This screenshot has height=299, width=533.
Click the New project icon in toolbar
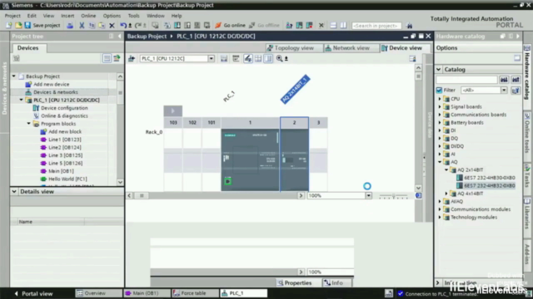8,26
